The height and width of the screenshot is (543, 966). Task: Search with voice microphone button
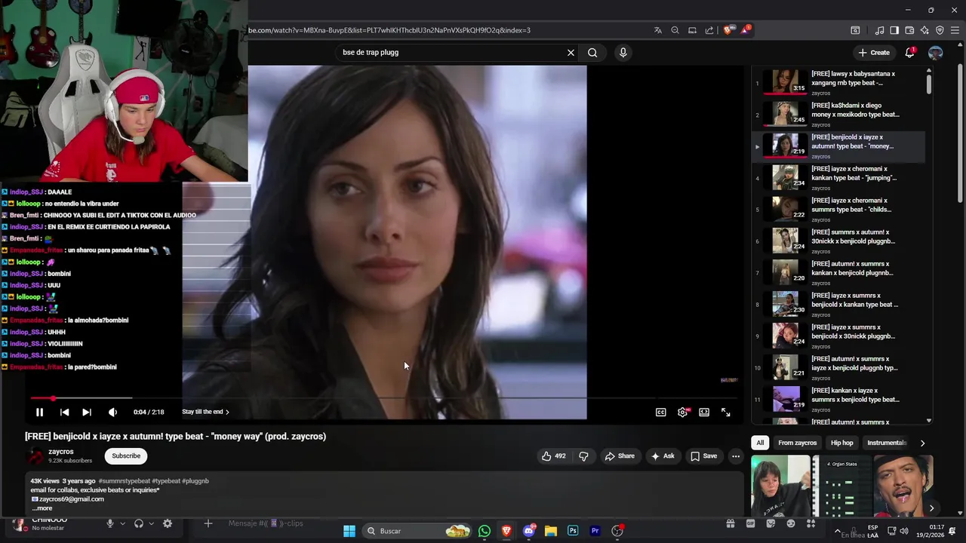pyautogui.click(x=623, y=53)
